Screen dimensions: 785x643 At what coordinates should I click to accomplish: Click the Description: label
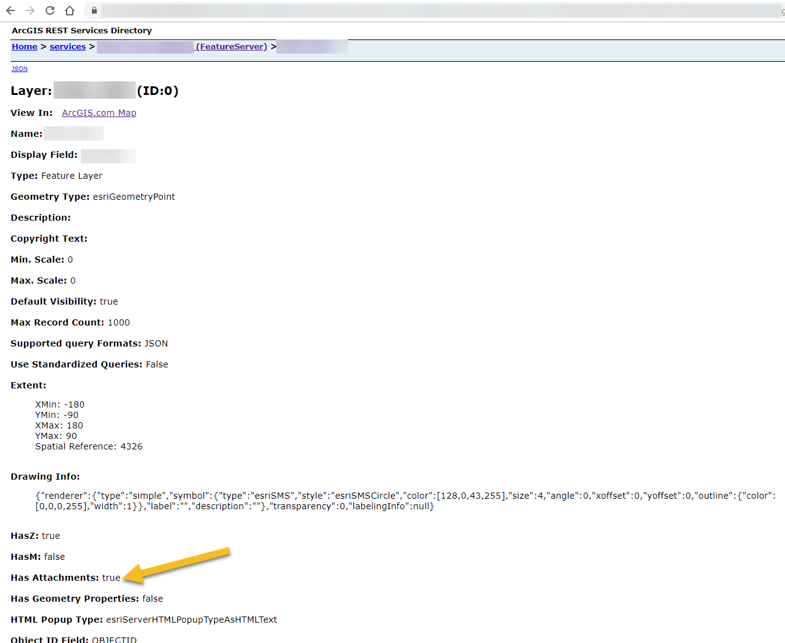coord(41,218)
